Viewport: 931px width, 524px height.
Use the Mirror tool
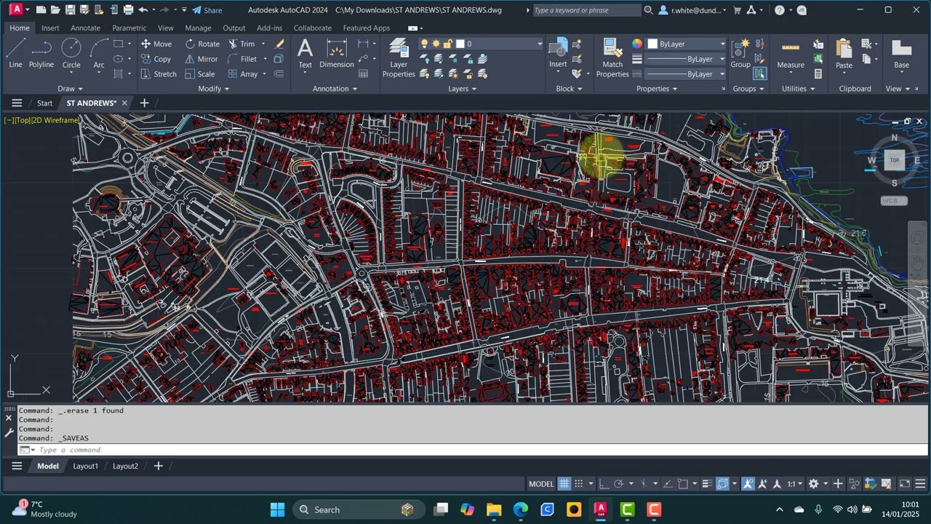click(x=201, y=59)
